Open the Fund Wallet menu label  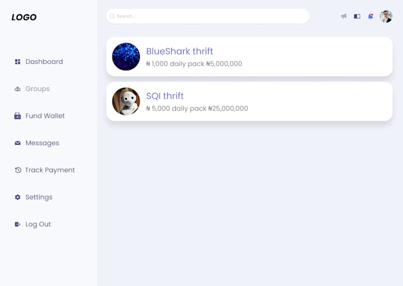(x=45, y=116)
